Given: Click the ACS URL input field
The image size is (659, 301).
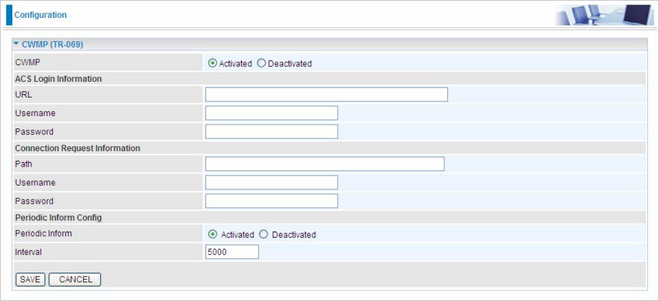Looking at the screenshot, I should [x=327, y=95].
